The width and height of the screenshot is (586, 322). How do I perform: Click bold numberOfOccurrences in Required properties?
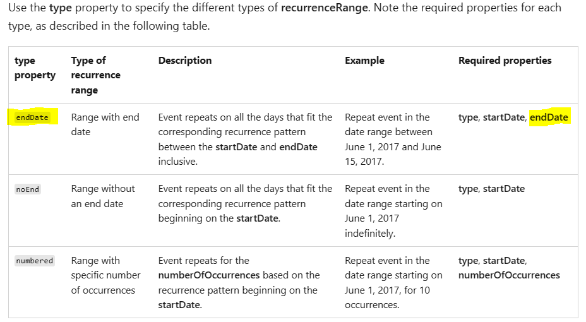[509, 275]
